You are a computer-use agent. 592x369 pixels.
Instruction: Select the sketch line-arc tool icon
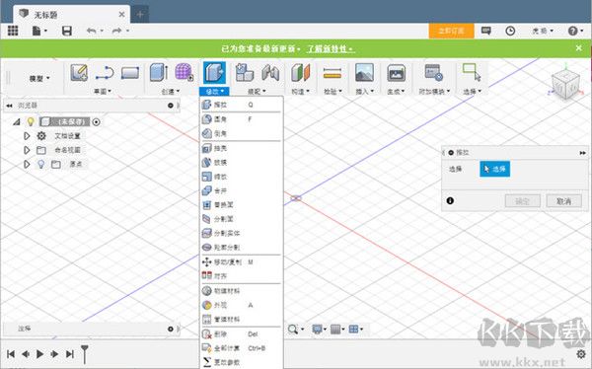click(x=105, y=72)
